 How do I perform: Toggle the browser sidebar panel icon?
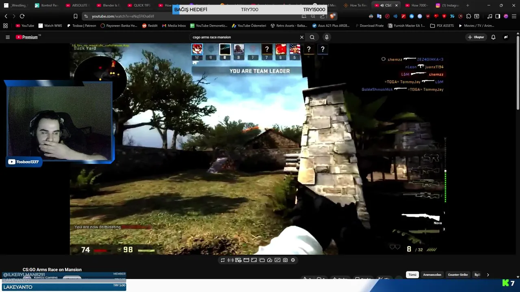pyautogui.click(x=498, y=16)
